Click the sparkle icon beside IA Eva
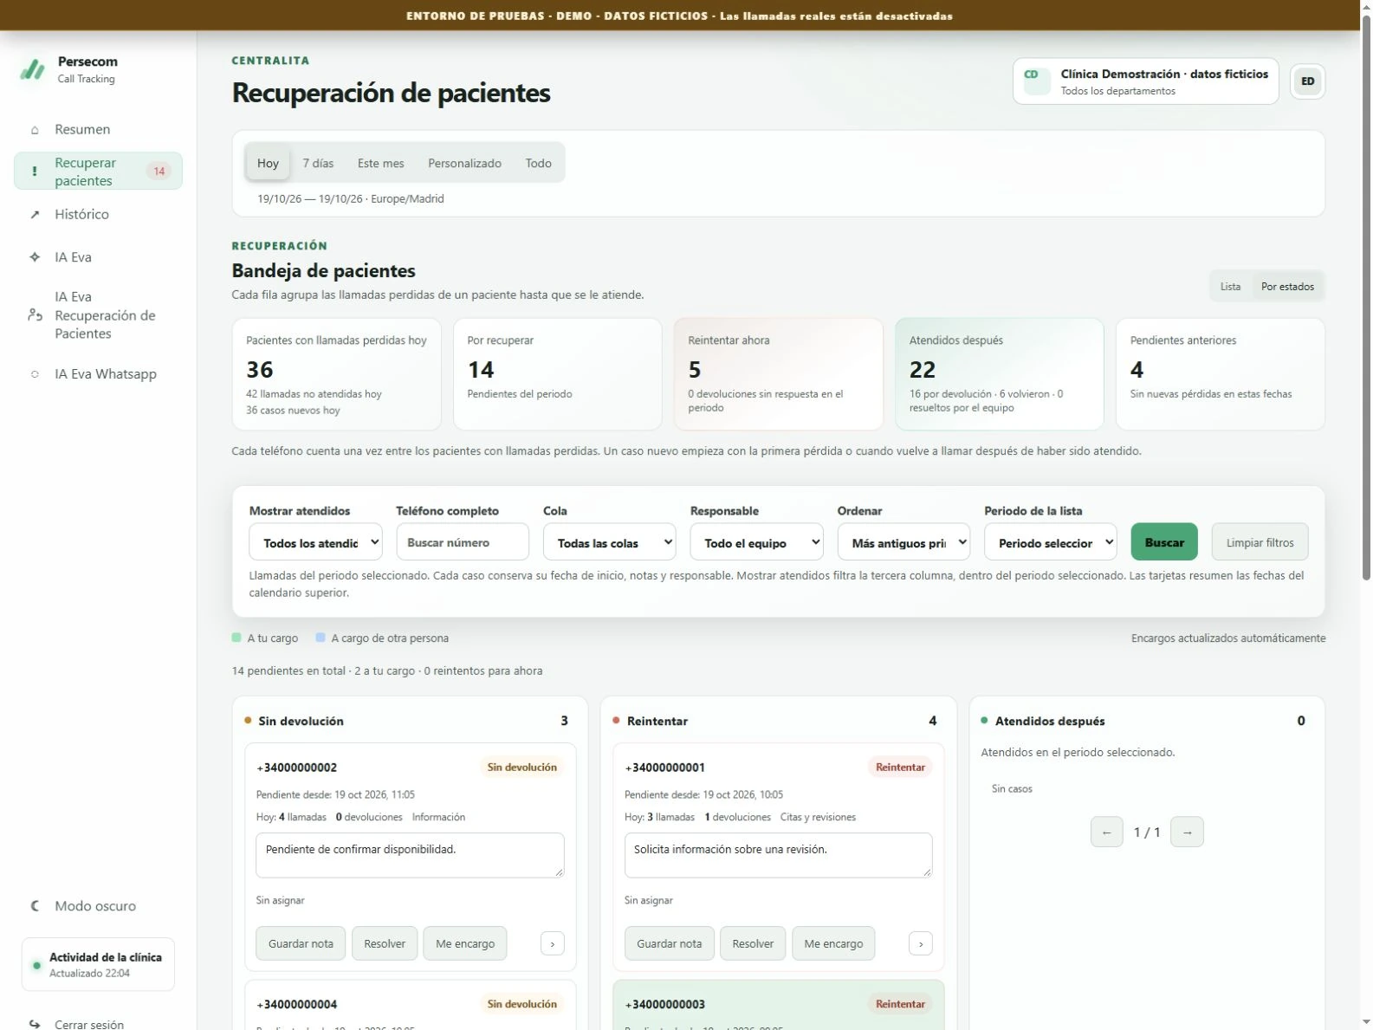Image resolution: width=1373 pixels, height=1030 pixels. click(x=35, y=257)
